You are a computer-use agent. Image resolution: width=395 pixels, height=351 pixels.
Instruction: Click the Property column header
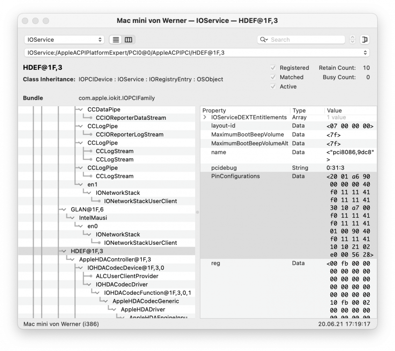click(x=246, y=110)
